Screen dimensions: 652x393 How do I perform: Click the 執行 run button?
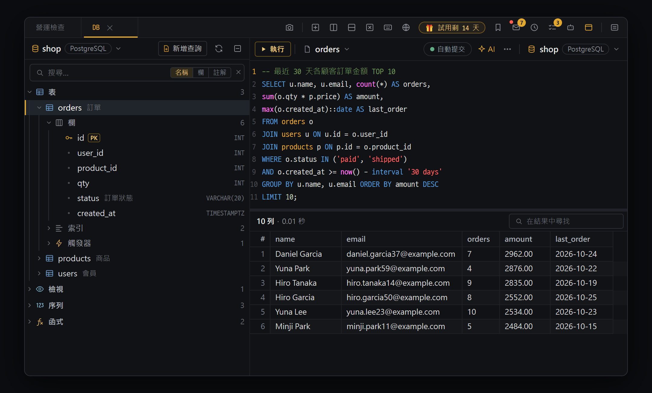click(273, 49)
